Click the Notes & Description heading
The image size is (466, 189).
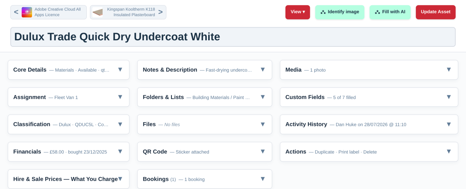[x=170, y=70]
